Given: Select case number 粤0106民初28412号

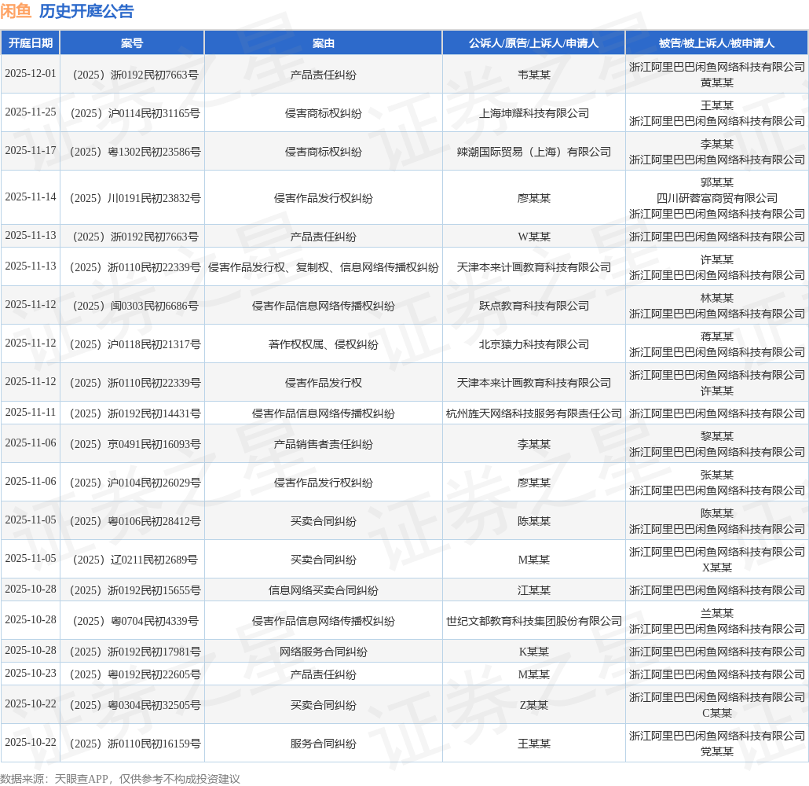Looking at the screenshot, I should click(135, 521).
